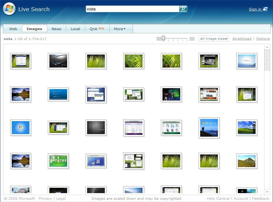Open the pale blue sky Vista wallpaper thumbnail

tap(246, 61)
